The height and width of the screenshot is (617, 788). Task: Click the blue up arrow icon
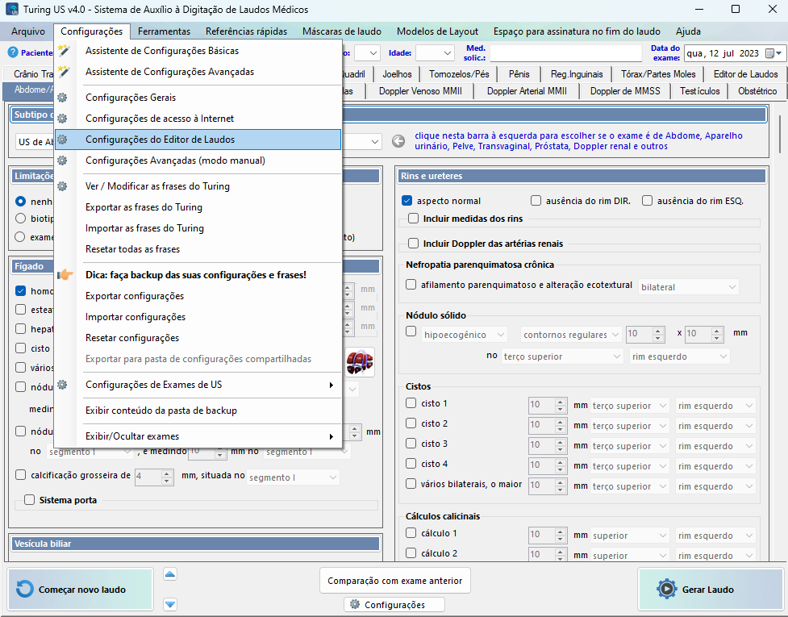(x=170, y=574)
